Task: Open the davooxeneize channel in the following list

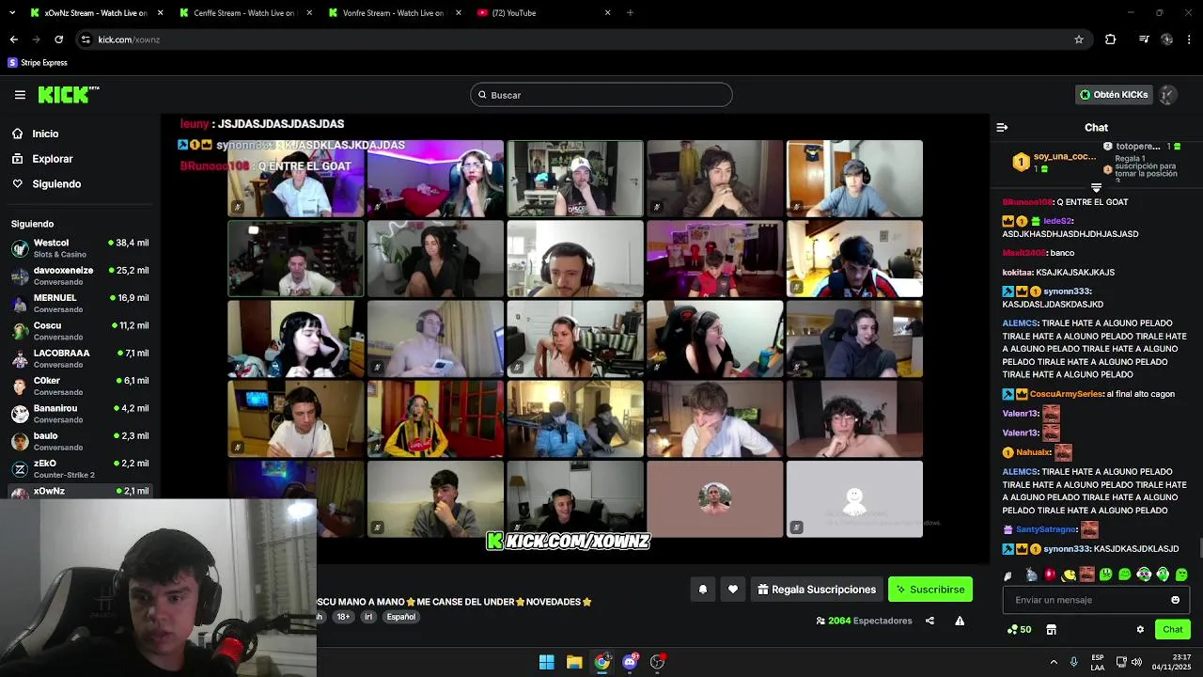Action: tap(80, 276)
